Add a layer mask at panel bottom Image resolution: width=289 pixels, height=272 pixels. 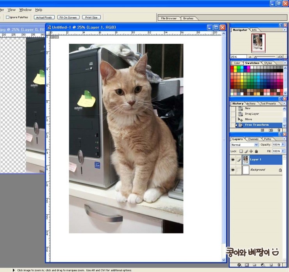pyautogui.click(x=247, y=265)
